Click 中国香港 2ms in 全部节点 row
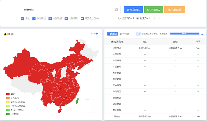This screenshot has height=121, width=207. point(175,48)
